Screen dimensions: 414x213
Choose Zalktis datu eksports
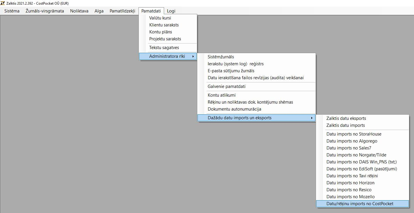tap(363, 118)
